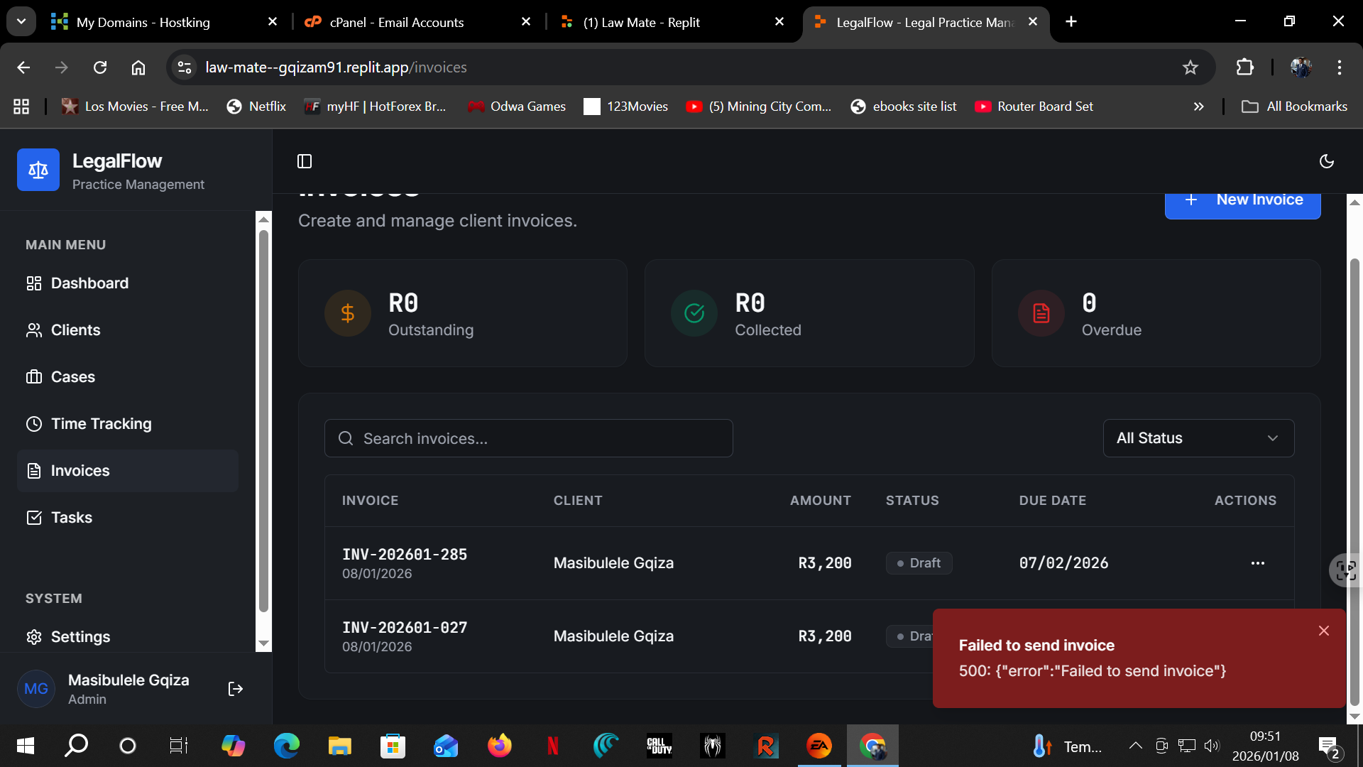Image resolution: width=1363 pixels, height=767 pixels.
Task: Click the red Overdue document icon
Action: point(1041,313)
